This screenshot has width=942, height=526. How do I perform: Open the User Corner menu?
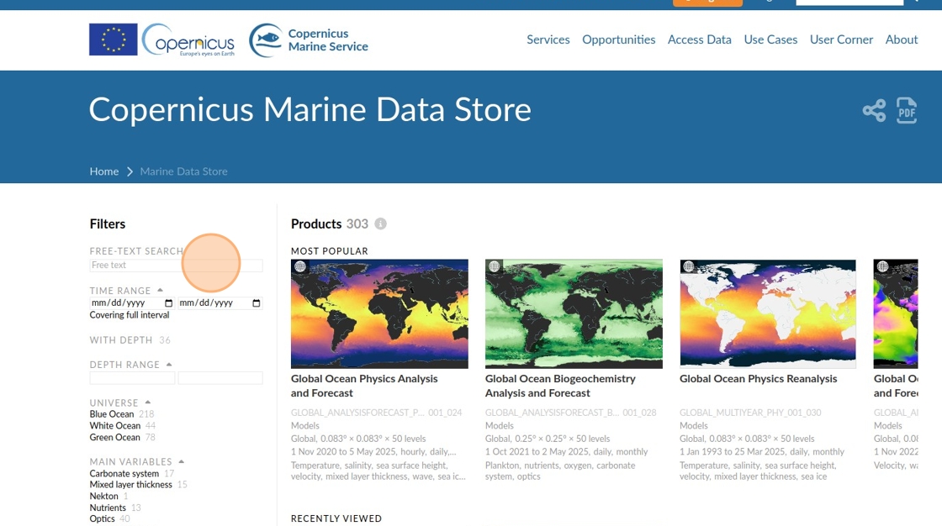click(841, 39)
